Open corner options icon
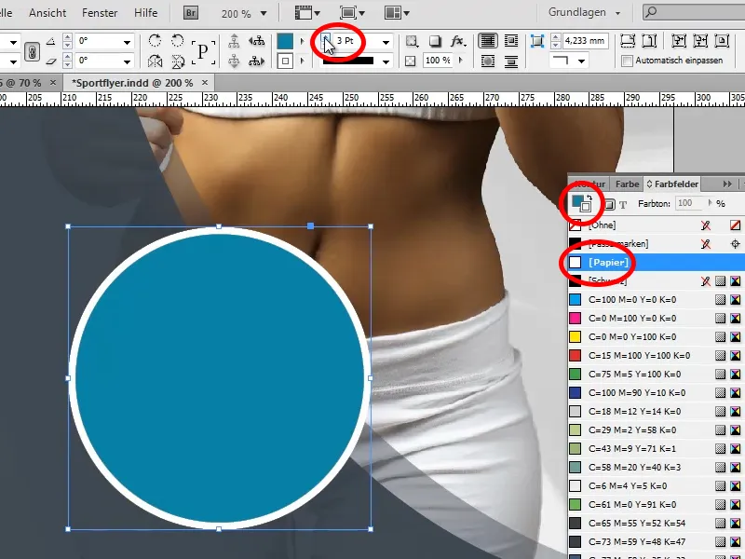The image size is (745, 559). click(x=537, y=41)
